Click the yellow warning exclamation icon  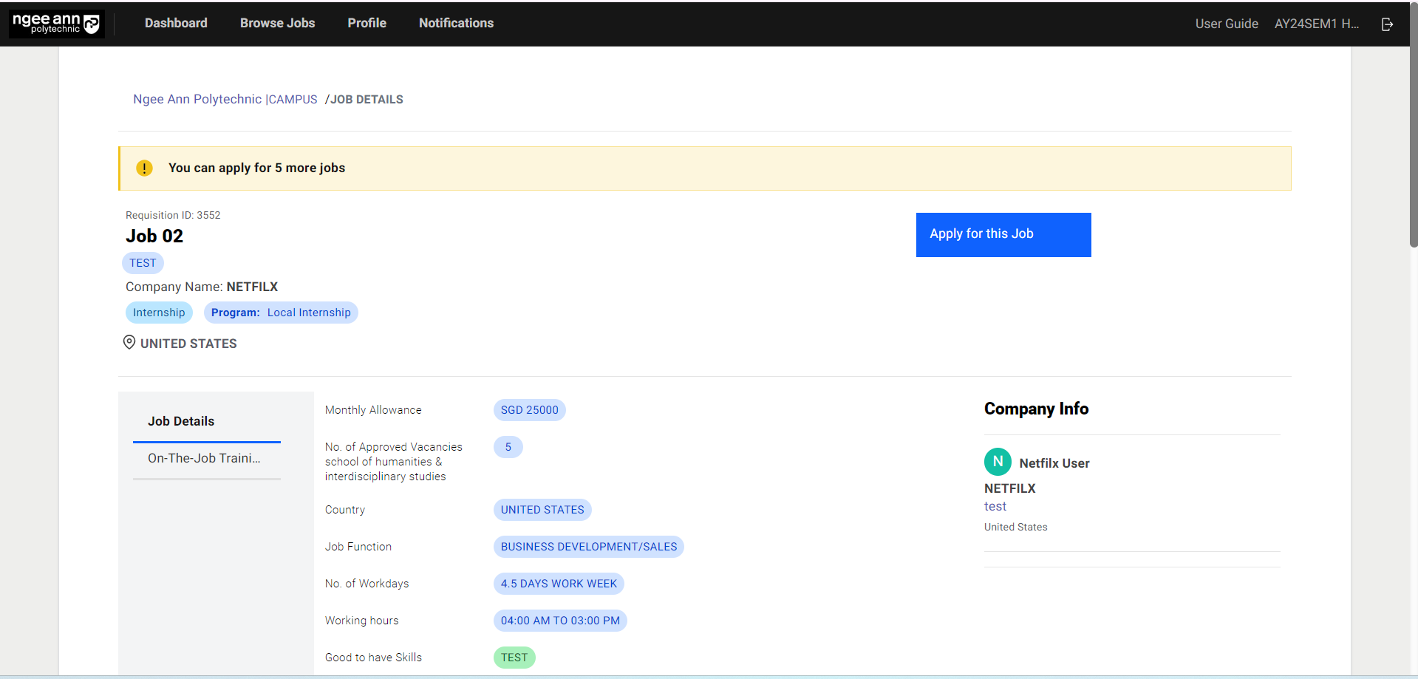pos(144,168)
